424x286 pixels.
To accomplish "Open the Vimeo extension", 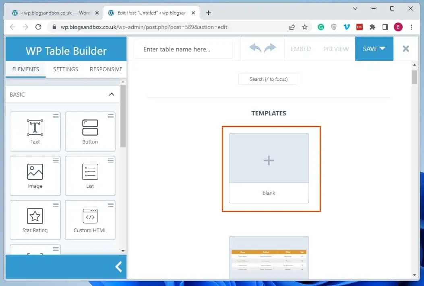I will pyautogui.click(x=347, y=27).
